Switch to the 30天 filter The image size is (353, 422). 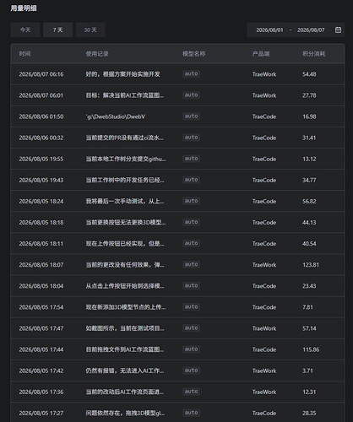point(90,30)
